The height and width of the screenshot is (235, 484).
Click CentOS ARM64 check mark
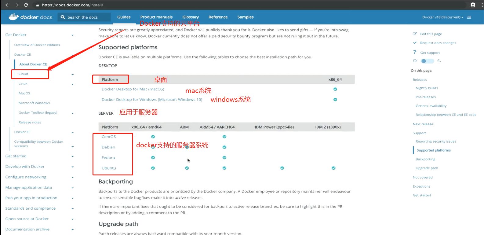point(224,137)
